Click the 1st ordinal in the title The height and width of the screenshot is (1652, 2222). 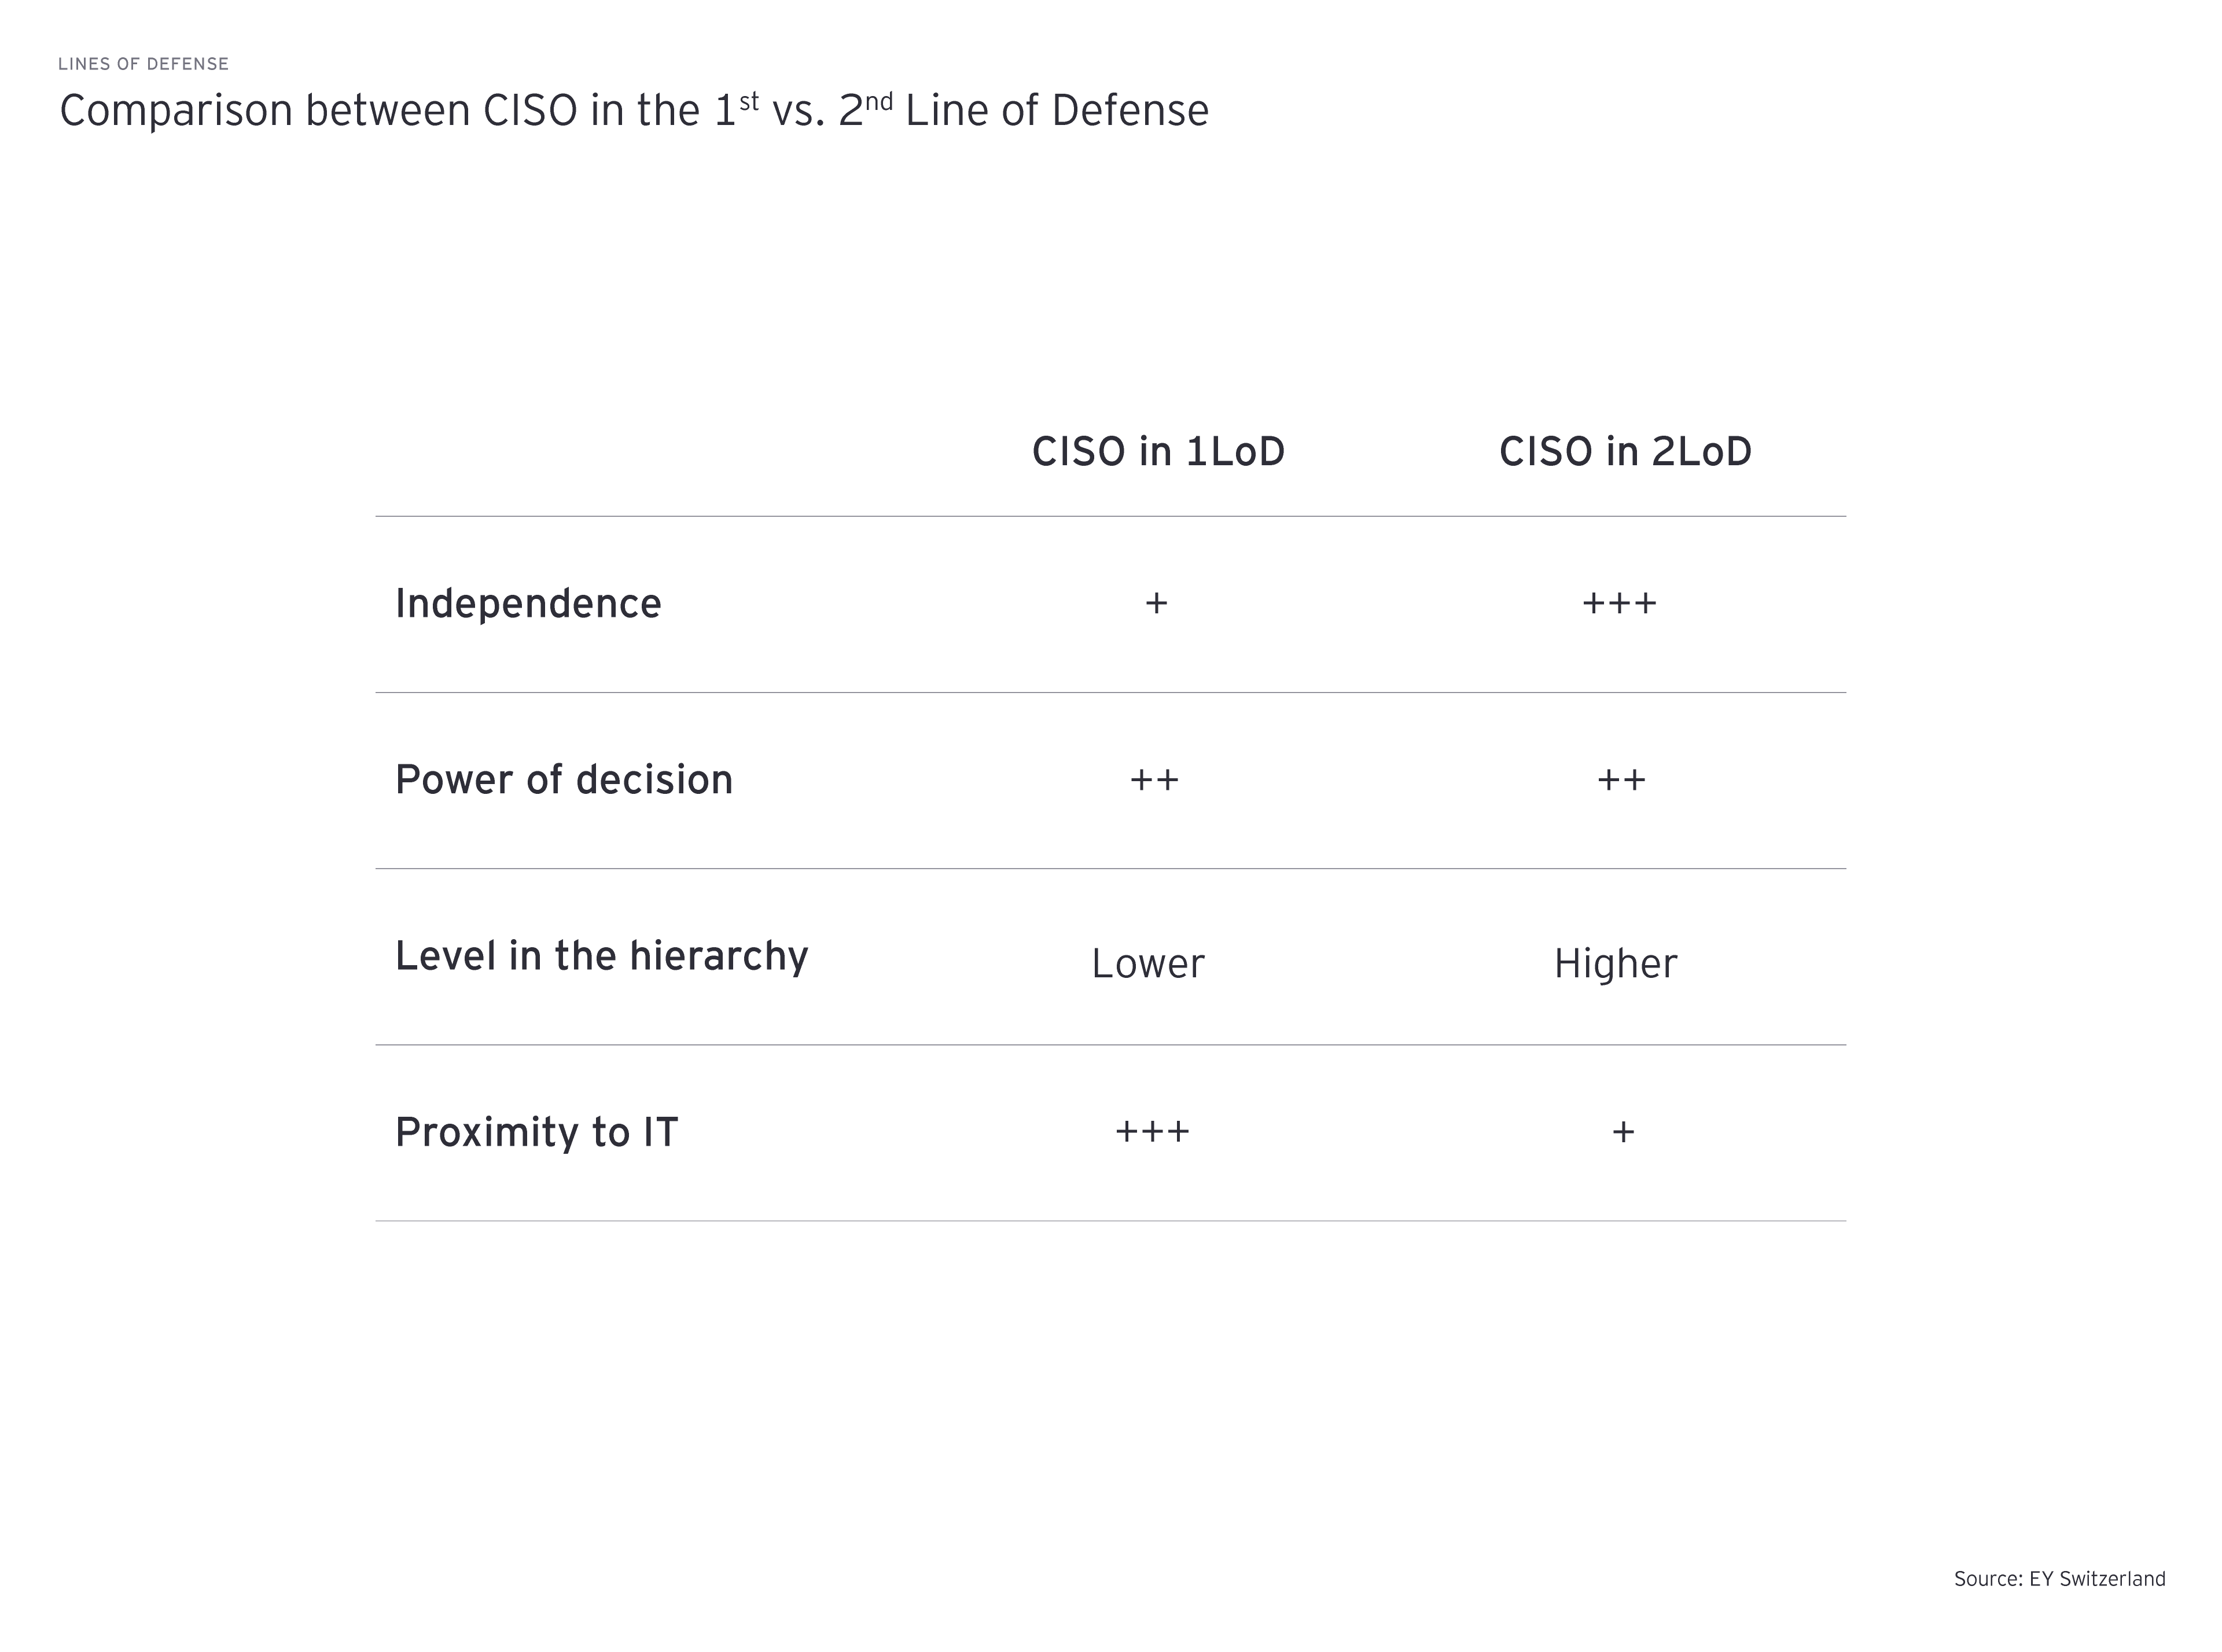(x=737, y=109)
